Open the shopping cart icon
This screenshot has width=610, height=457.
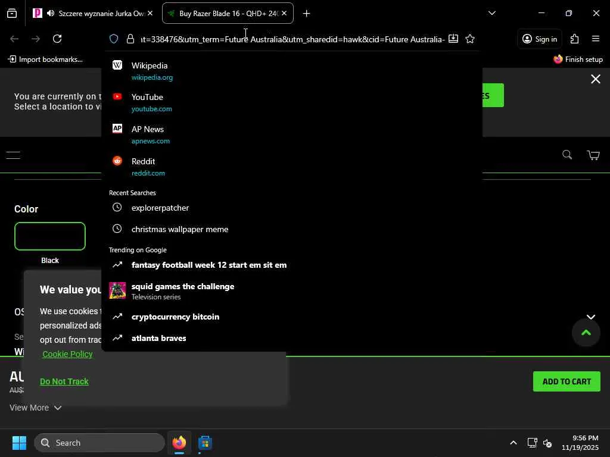tap(593, 155)
